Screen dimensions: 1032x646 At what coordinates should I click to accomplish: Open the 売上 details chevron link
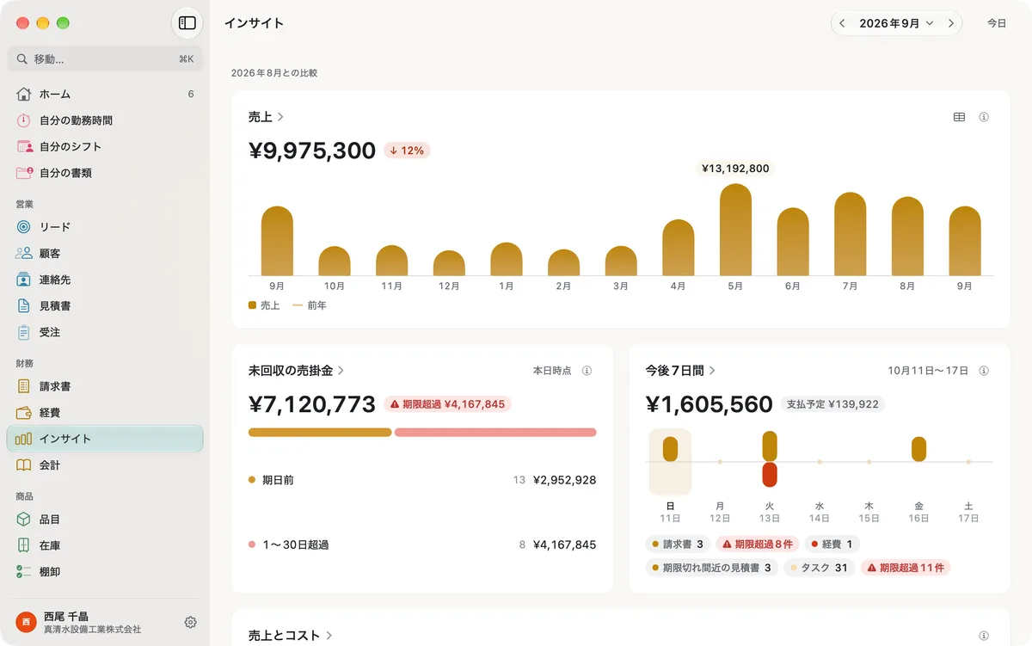pyautogui.click(x=267, y=117)
